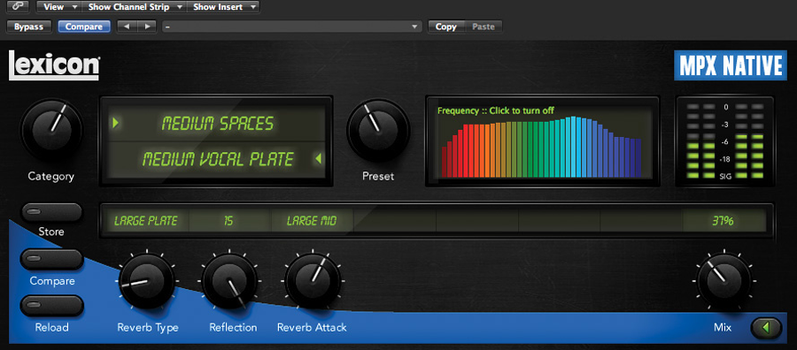Open the plug-in settings preset dropdown
Image resolution: width=797 pixels, height=350 pixels.
[x=291, y=27]
